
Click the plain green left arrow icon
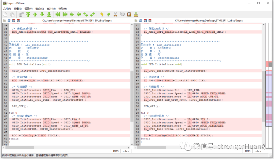(x=79, y=14)
